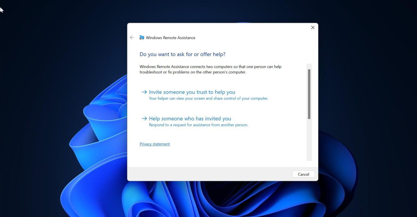The height and width of the screenshot is (217, 417).
Task: Click the scrollbar track below the thumb
Action: (309, 141)
